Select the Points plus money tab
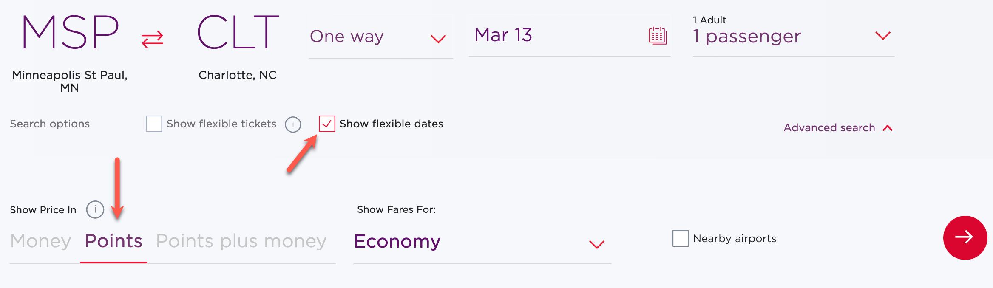The width and height of the screenshot is (993, 288). (241, 240)
